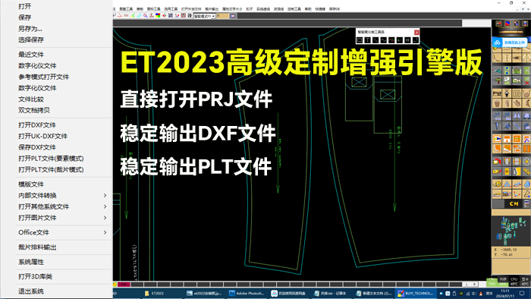This screenshot has height=299, width=531.
Task: Select 打开UK-DXF文件 menu entry
Action: (x=42, y=136)
